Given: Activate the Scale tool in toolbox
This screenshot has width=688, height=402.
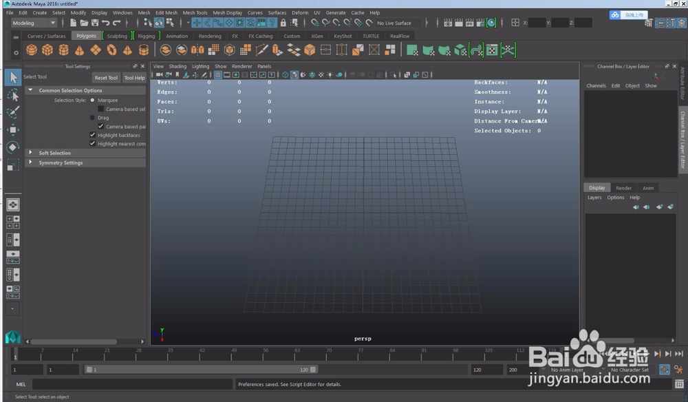Looking at the screenshot, I should [12, 165].
